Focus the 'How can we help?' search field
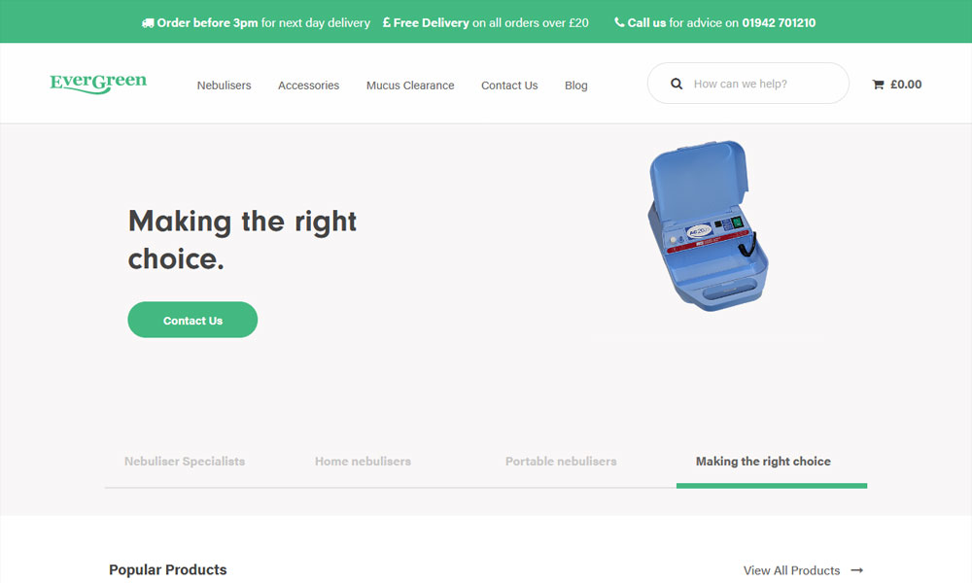The height and width of the screenshot is (583, 972). [x=763, y=85]
